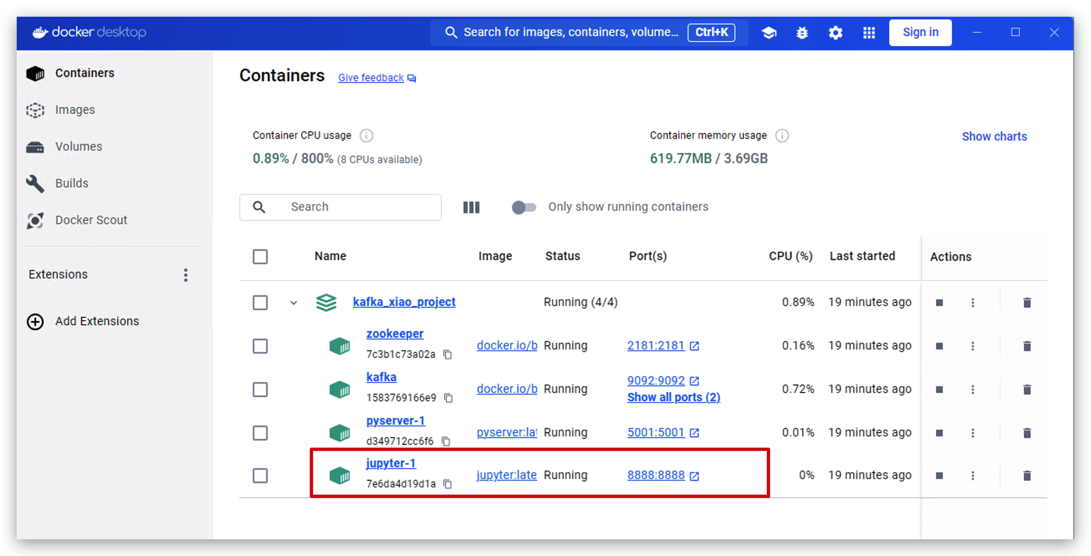Open the kafka_xiao_project link
Image resolution: width=1091 pixels, height=556 pixels.
[404, 302]
